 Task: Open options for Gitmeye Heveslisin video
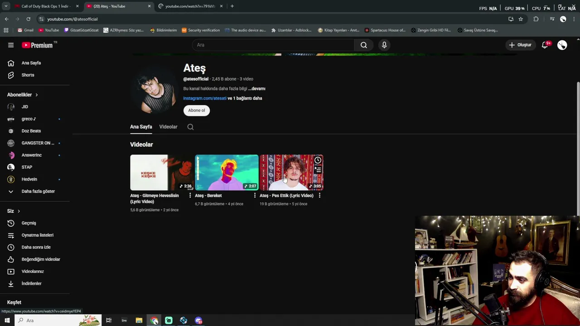[190, 196]
